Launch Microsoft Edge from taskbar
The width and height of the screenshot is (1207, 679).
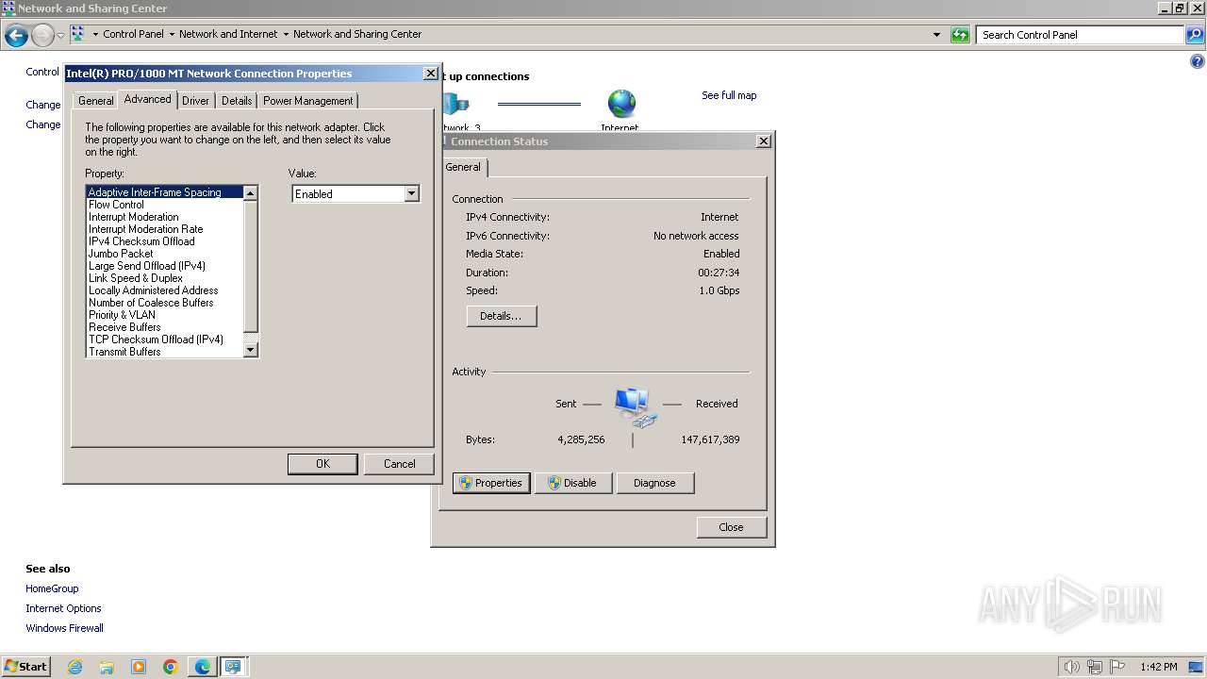pos(203,667)
